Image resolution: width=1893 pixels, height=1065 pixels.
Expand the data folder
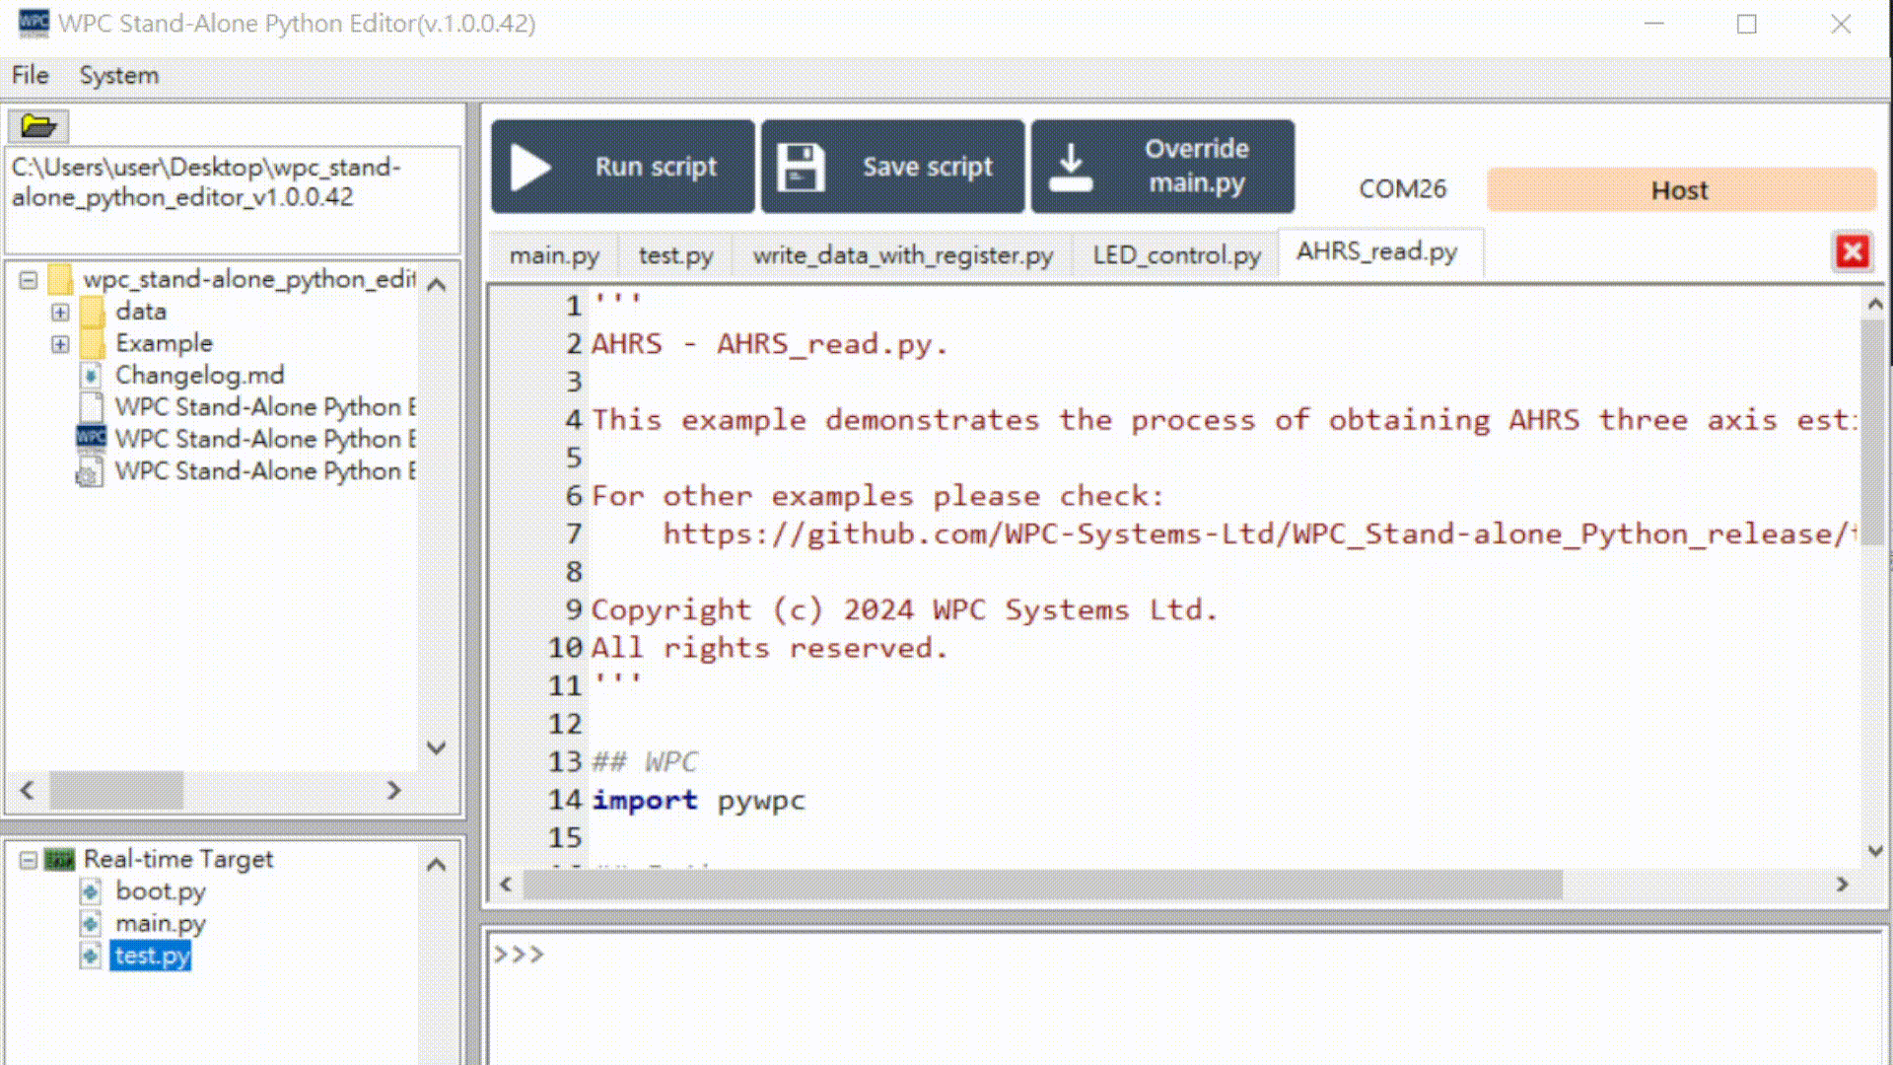[x=60, y=313]
